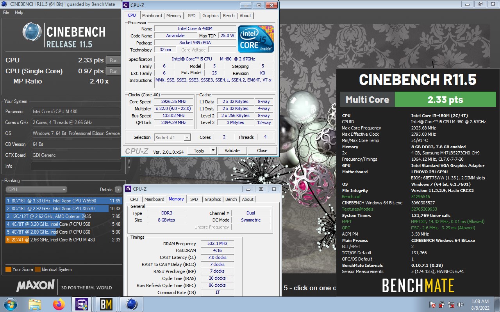Select Core i5 CPU M 480 ranking row

pyautogui.click(x=64, y=240)
